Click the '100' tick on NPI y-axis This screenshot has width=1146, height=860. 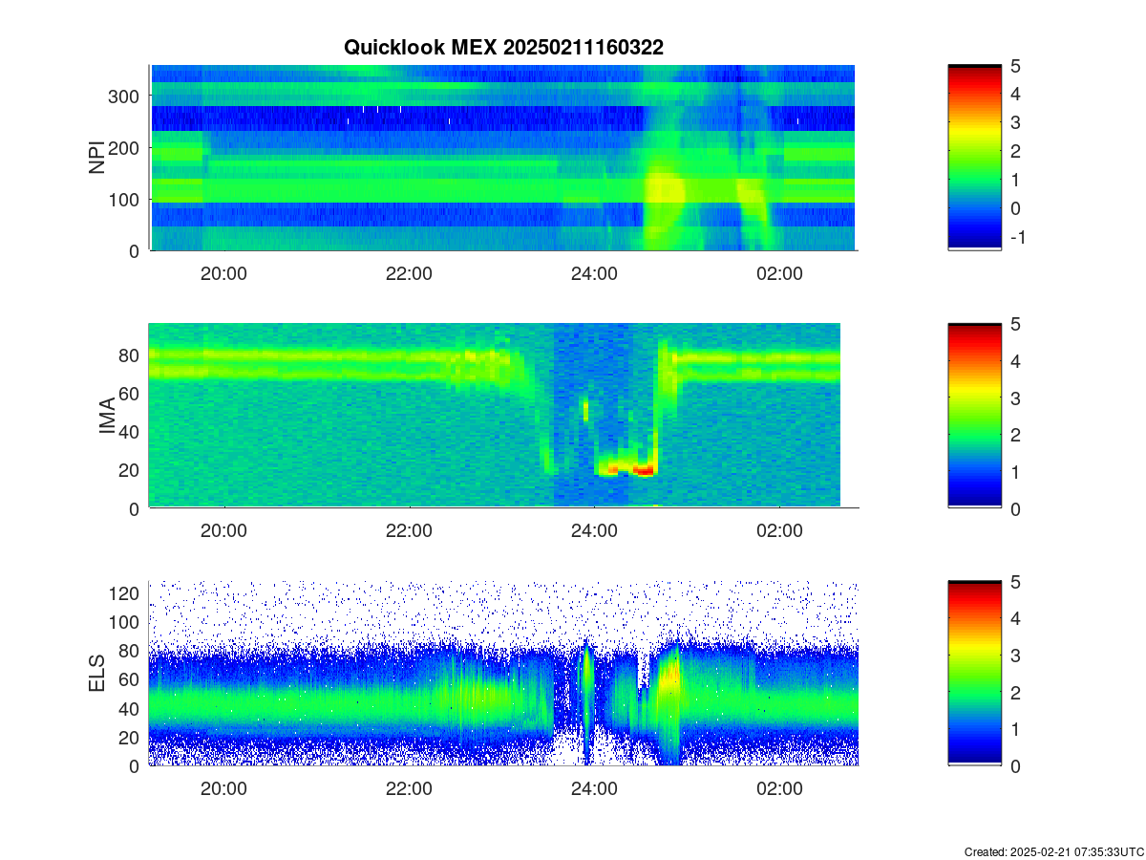(125, 200)
